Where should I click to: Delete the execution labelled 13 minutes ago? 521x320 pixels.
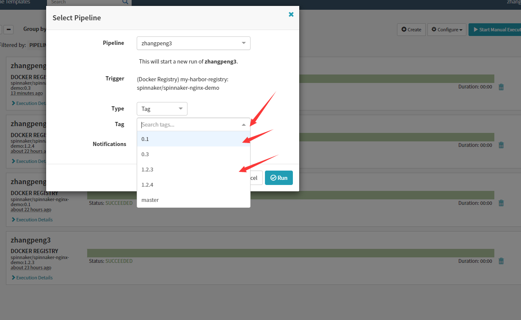click(501, 87)
